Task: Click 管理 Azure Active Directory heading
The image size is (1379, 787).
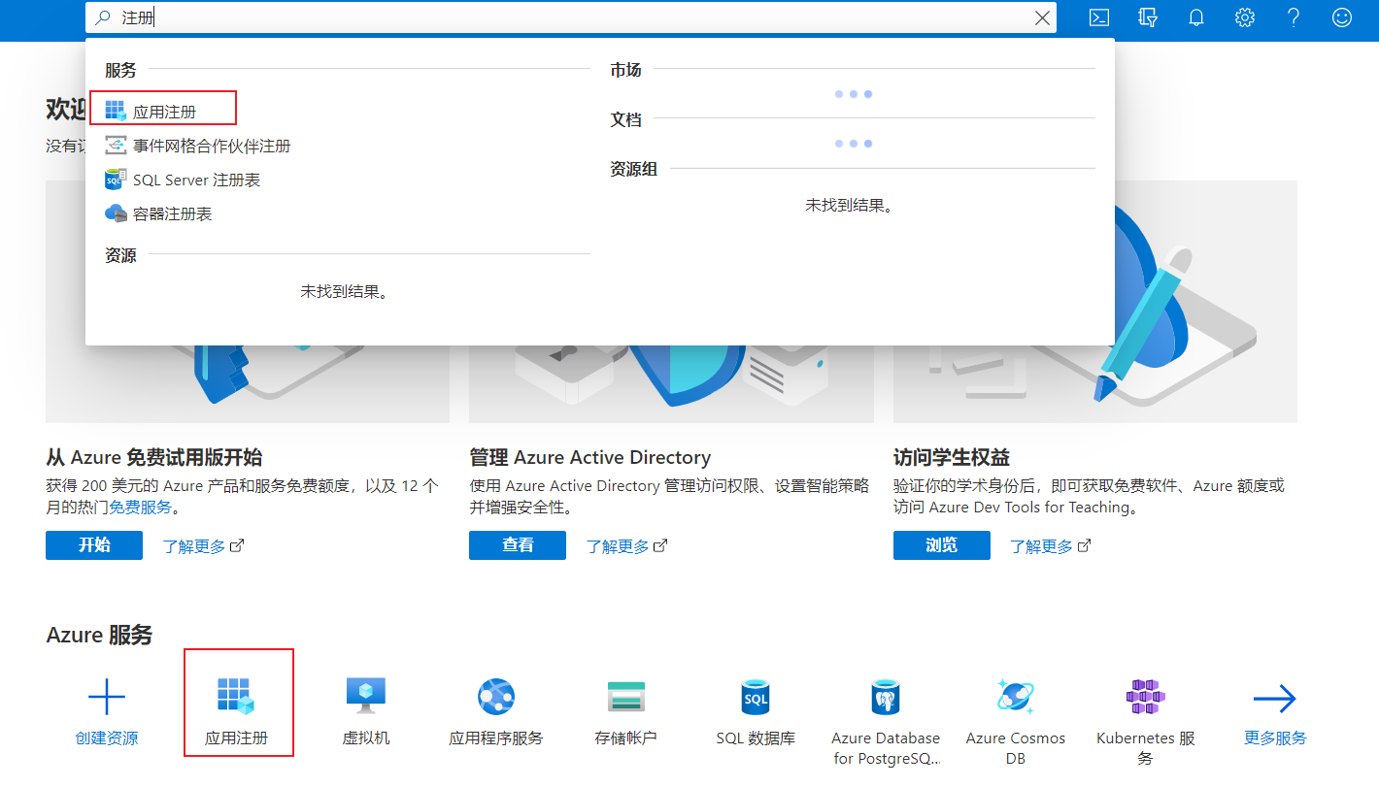Action: 589,457
